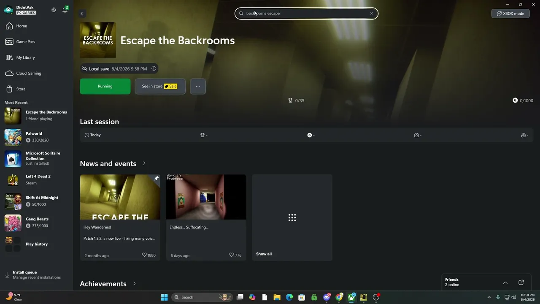Viewport: 540px width, 304px height.
Task: Open the Hey Wanderers! news card image
Action: [x=120, y=197]
